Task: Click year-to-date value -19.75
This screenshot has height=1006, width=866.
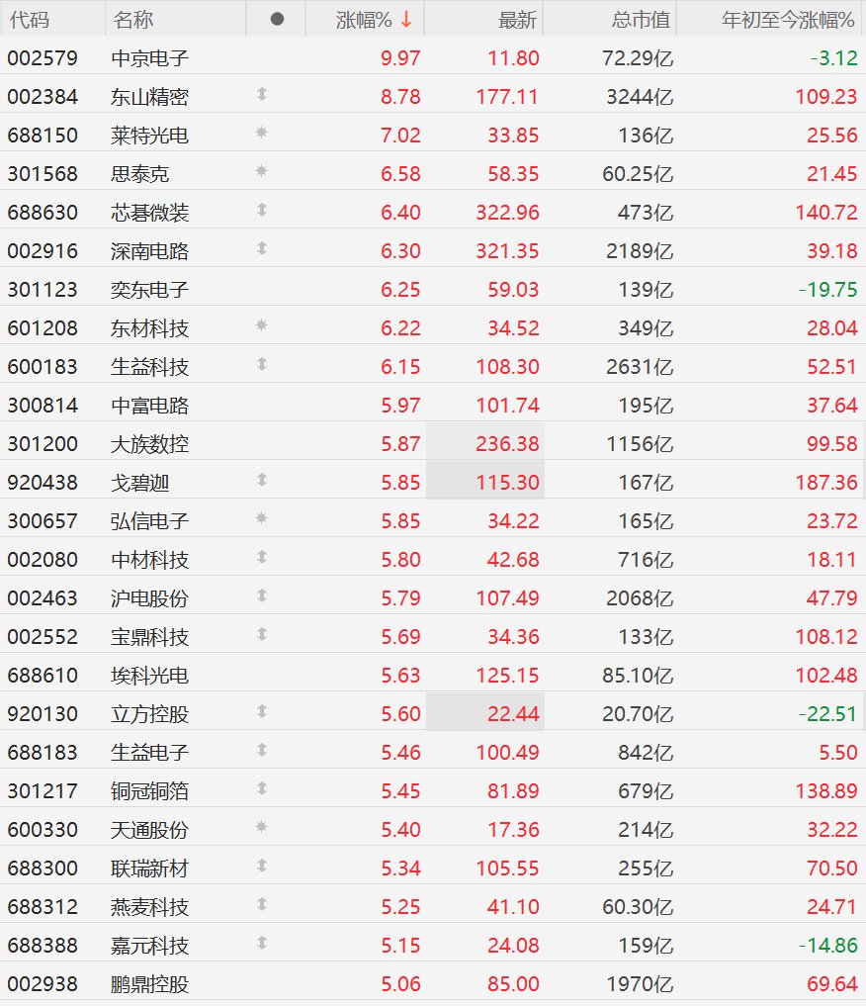Action: (x=827, y=290)
